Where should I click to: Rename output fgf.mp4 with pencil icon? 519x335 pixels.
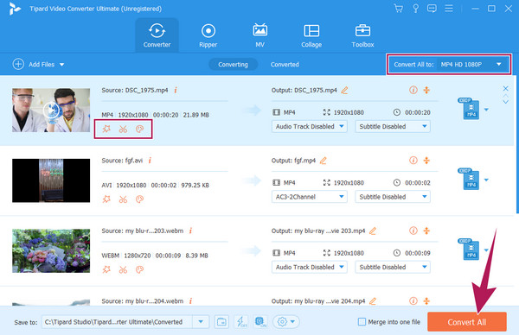point(324,161)
